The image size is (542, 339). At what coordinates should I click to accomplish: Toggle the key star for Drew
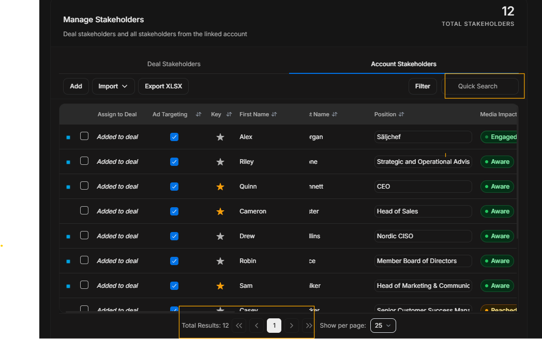pos(220,236)
